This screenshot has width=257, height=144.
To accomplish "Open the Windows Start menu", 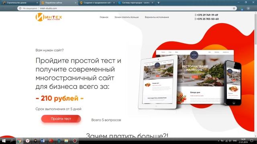I will 4,141.
